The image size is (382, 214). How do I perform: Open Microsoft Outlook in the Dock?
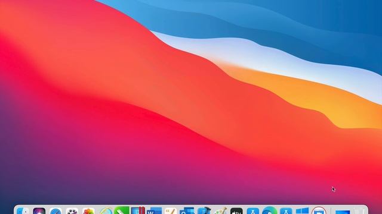[x=187, y=210]
